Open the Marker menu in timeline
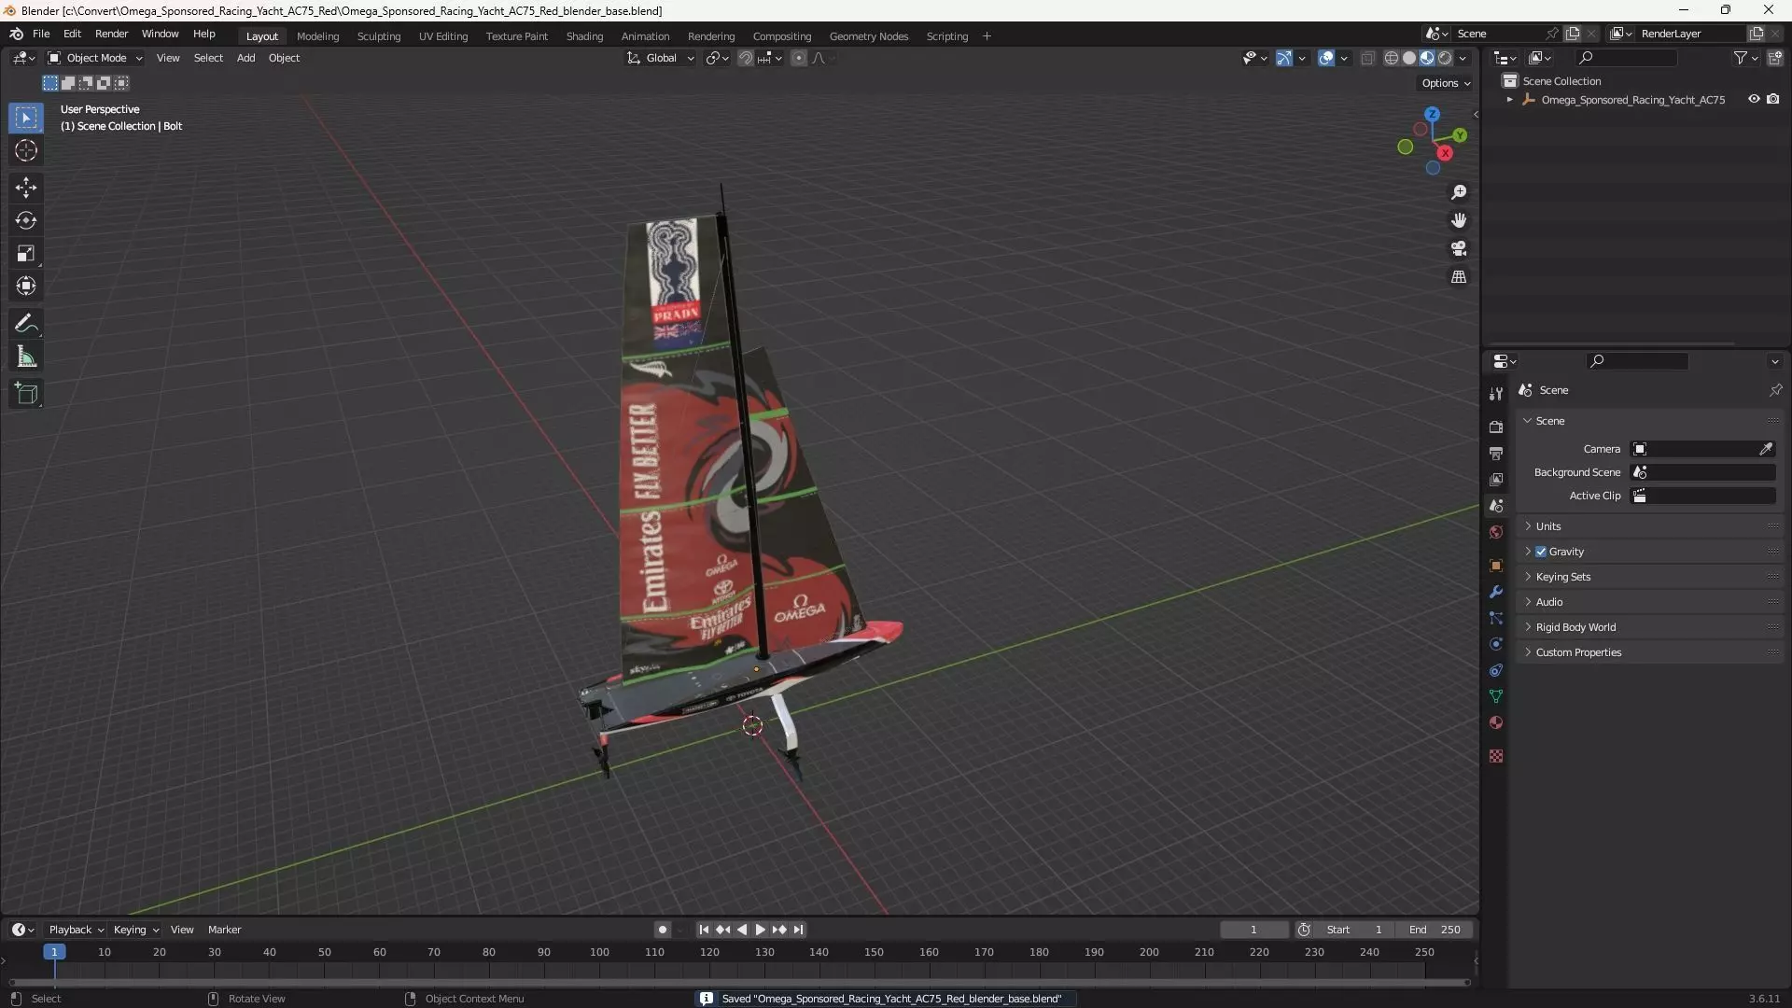 (224, 930)
